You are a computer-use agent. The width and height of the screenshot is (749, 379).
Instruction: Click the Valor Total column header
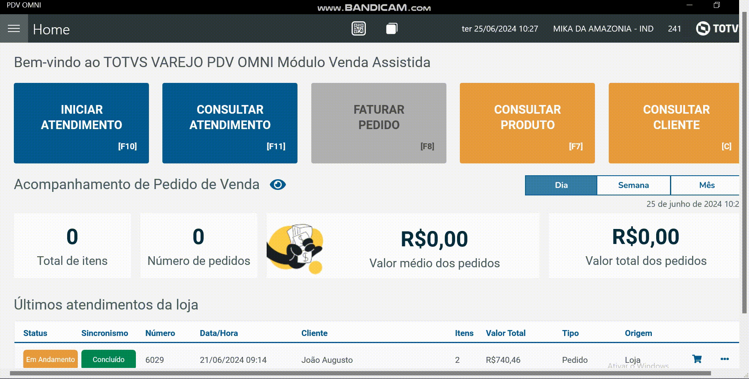[506, 333]
